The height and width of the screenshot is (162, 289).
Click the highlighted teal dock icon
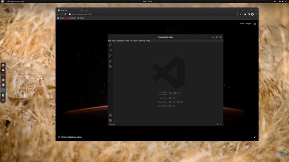click(3, 90)
